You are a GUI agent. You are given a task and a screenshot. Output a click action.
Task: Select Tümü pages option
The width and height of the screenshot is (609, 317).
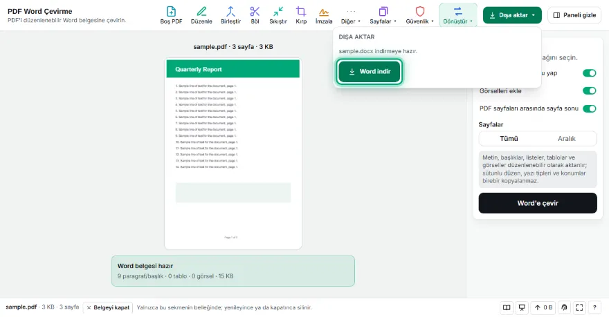509,138
